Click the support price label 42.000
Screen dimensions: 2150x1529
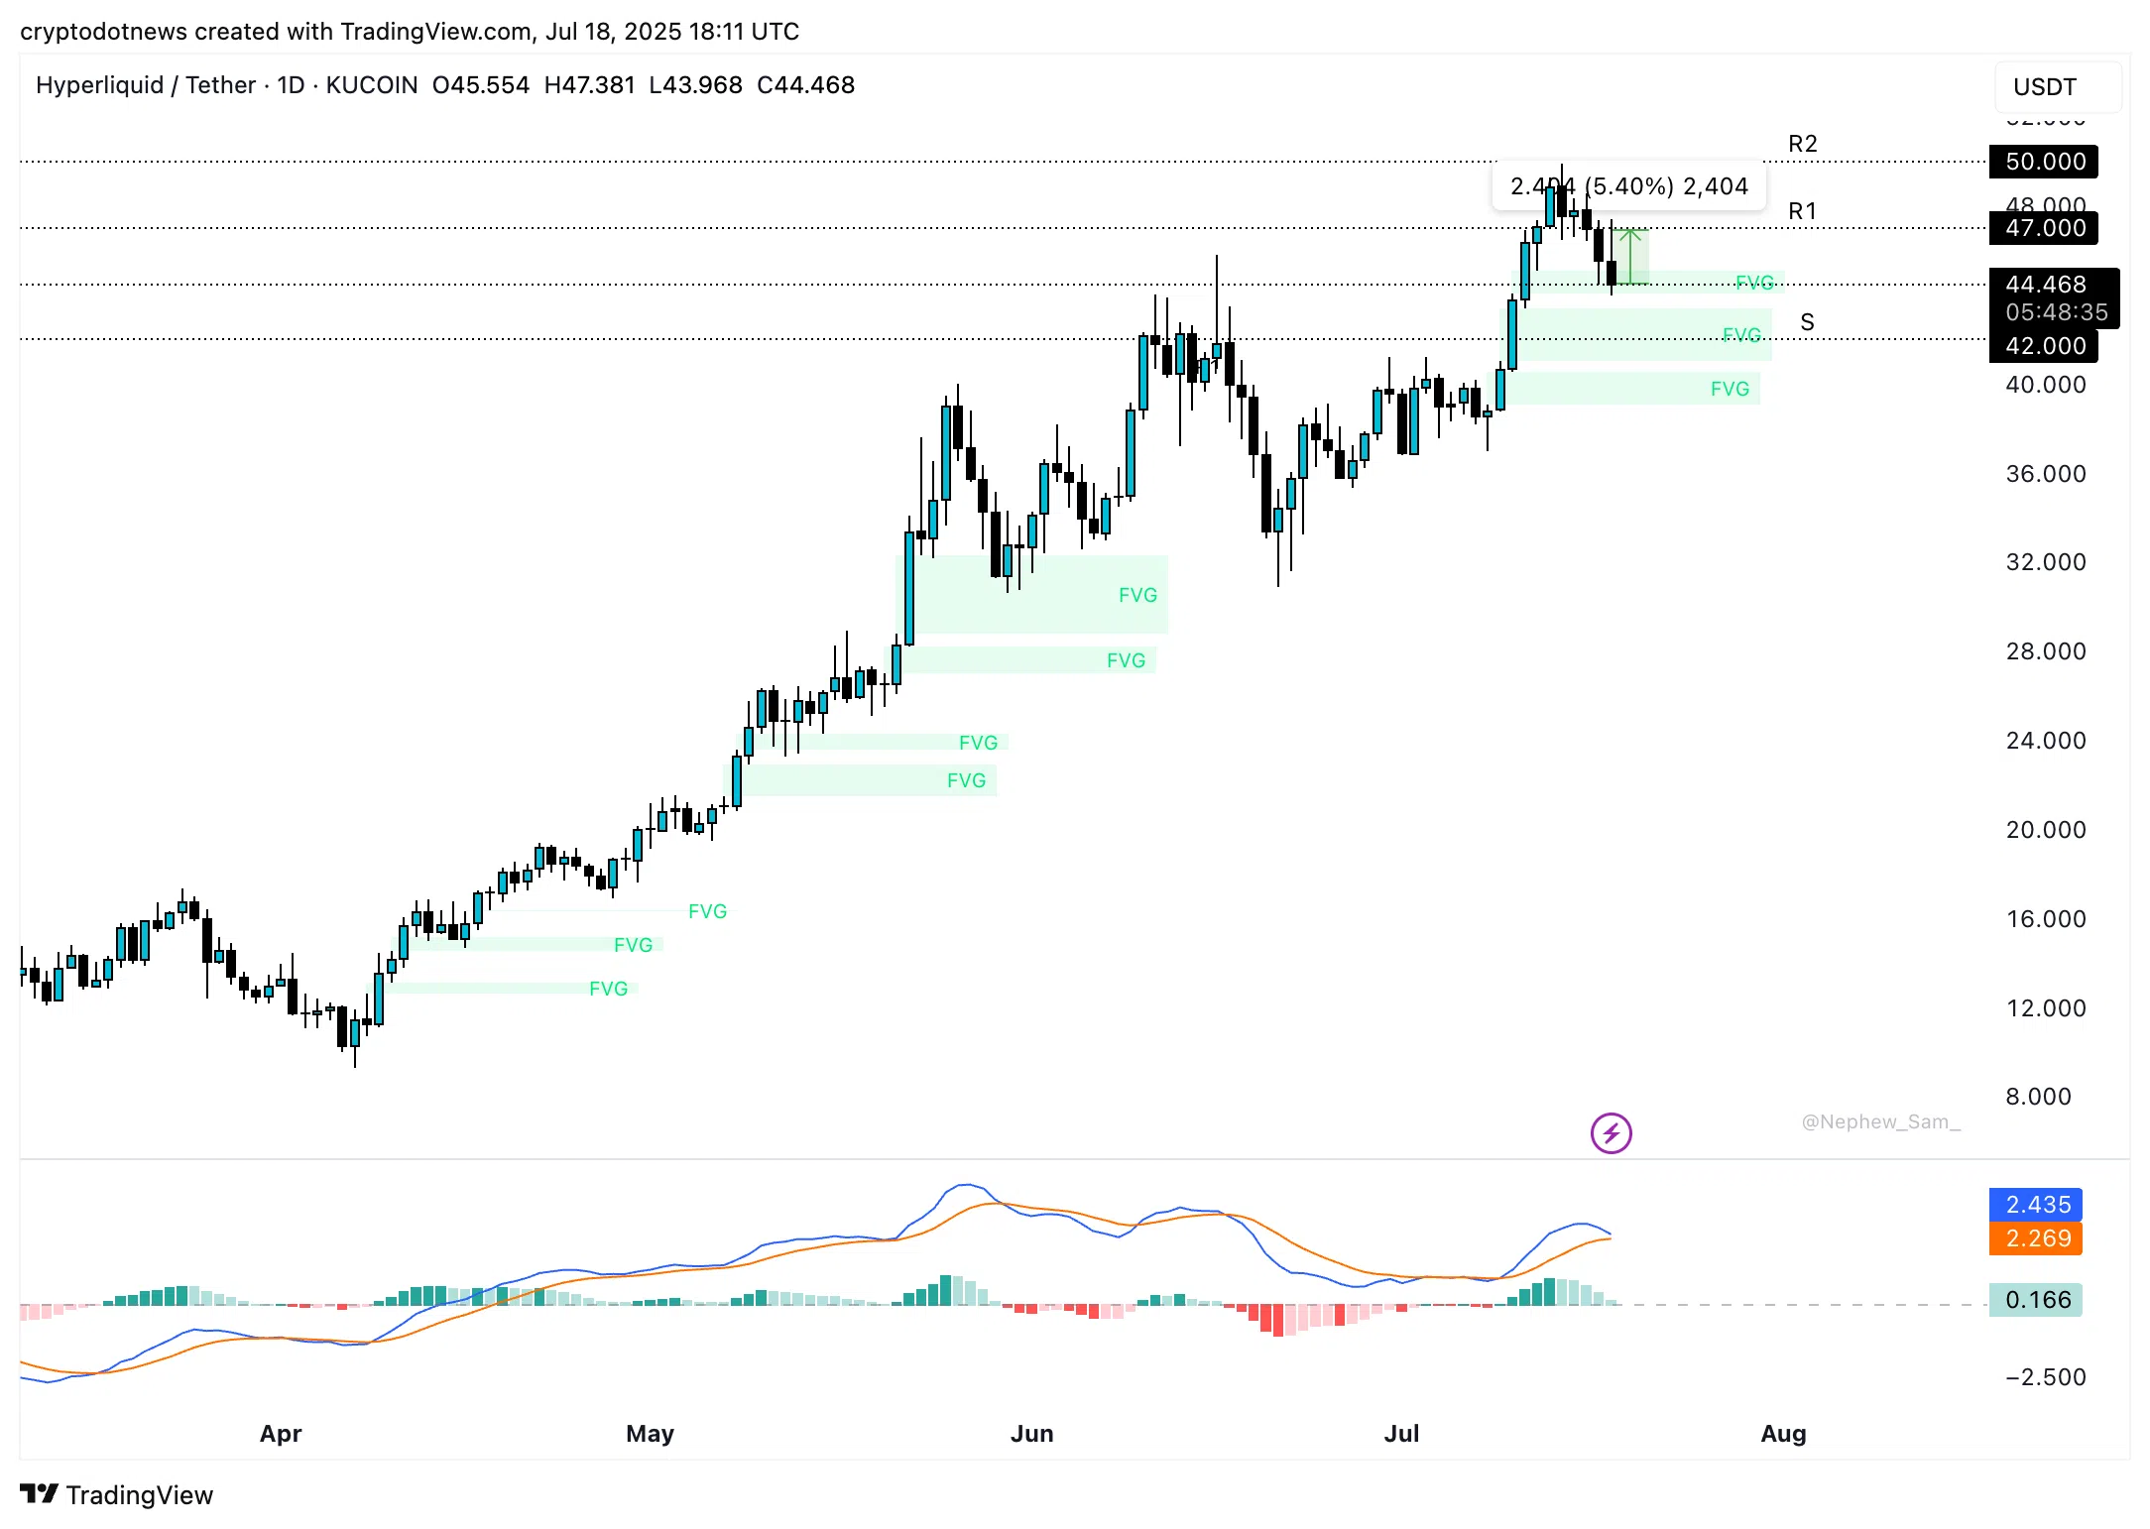click(2045, 346)
